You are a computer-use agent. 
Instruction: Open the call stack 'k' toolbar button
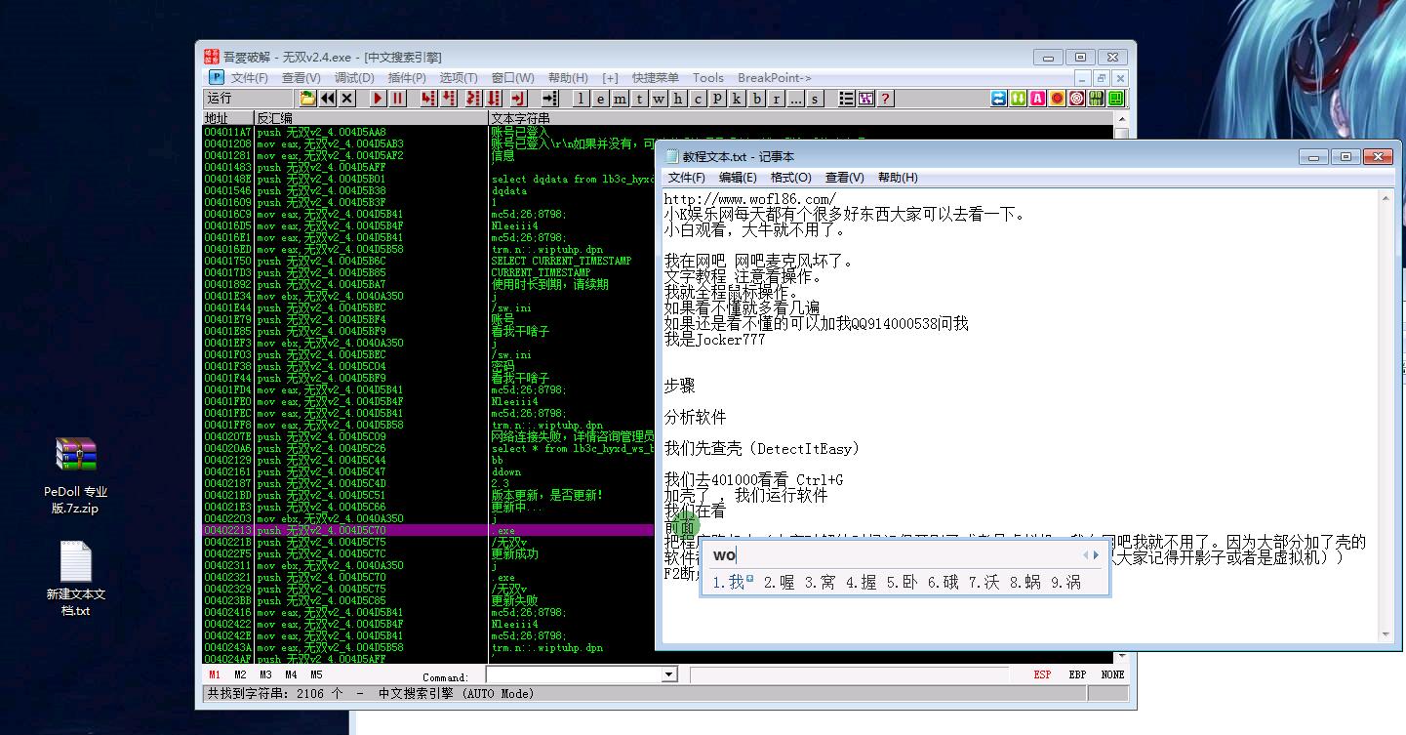tap(737, 99)
